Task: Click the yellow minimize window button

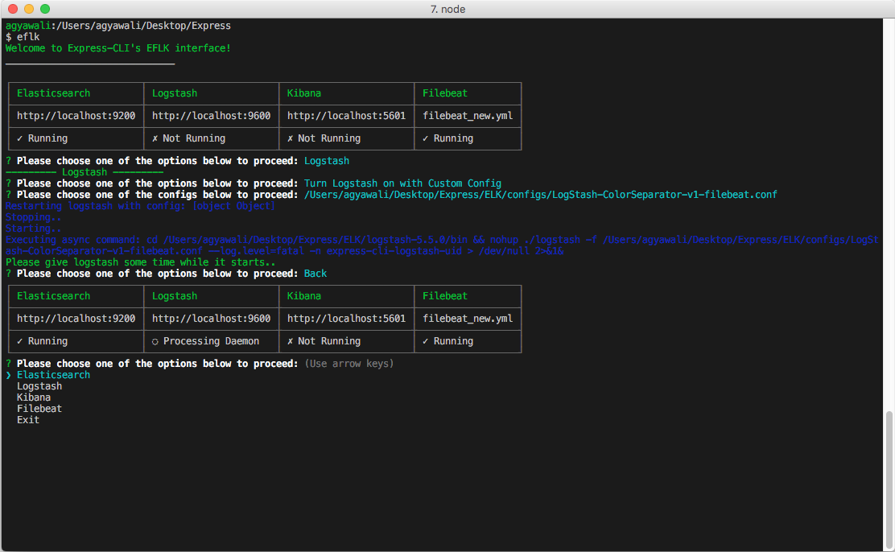Action: point(29,9)
